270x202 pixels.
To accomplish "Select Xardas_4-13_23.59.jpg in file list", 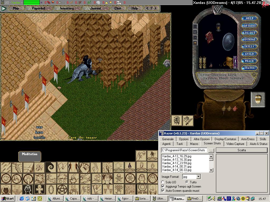I will (x=176, y=163).
